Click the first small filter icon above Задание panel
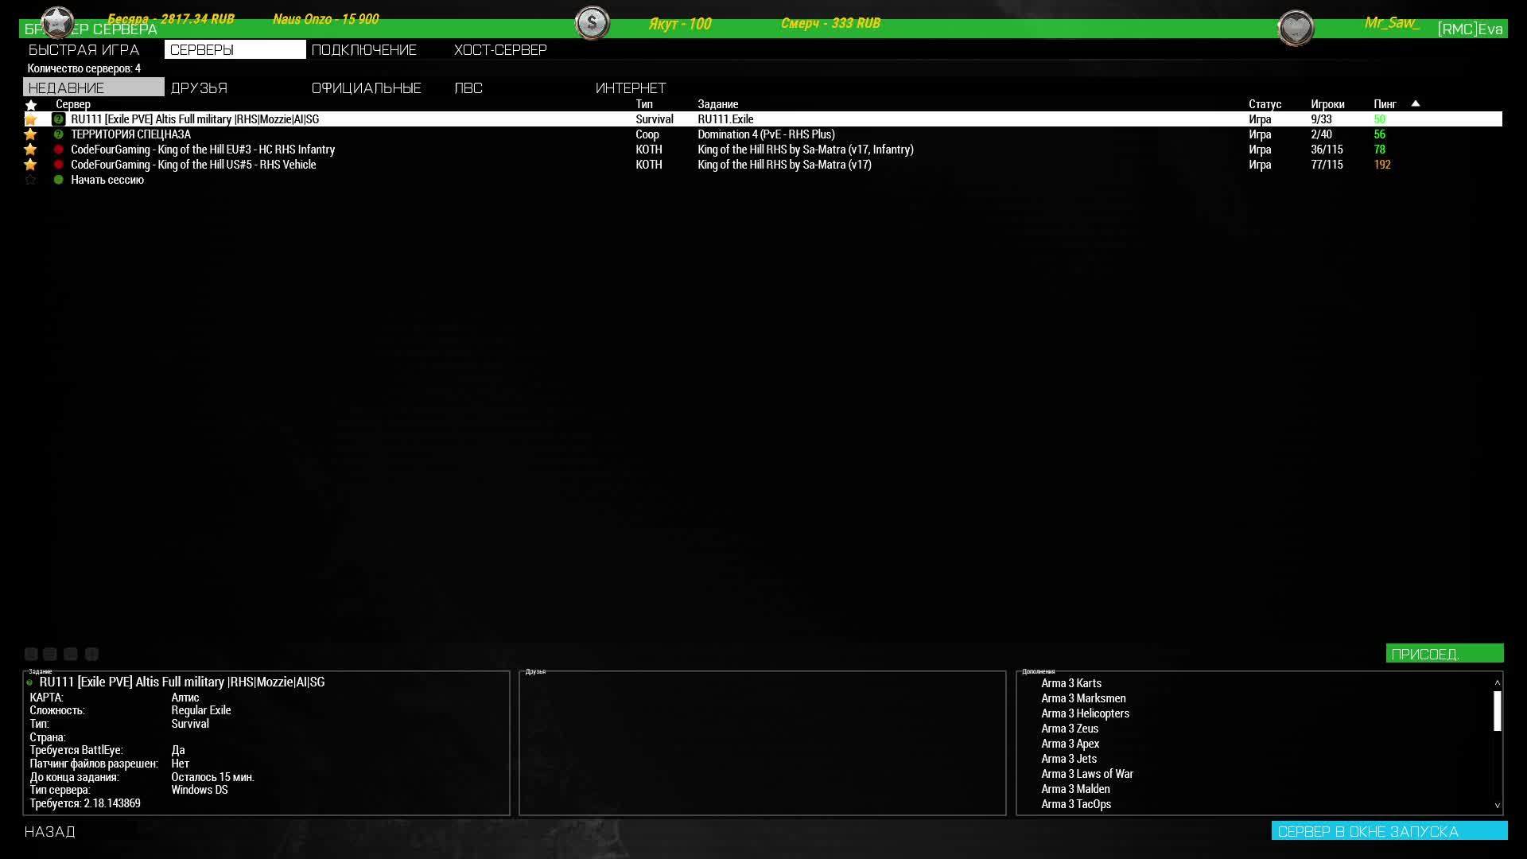 pos(31,654)
